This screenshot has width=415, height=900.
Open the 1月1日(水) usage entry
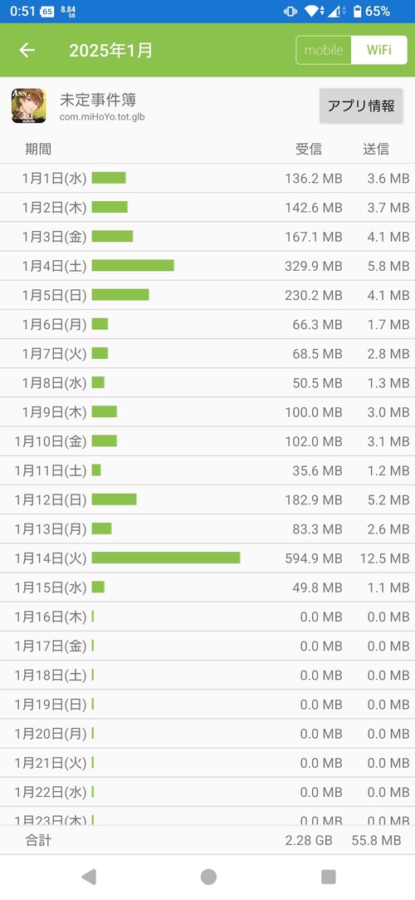[x=207, y=178]
